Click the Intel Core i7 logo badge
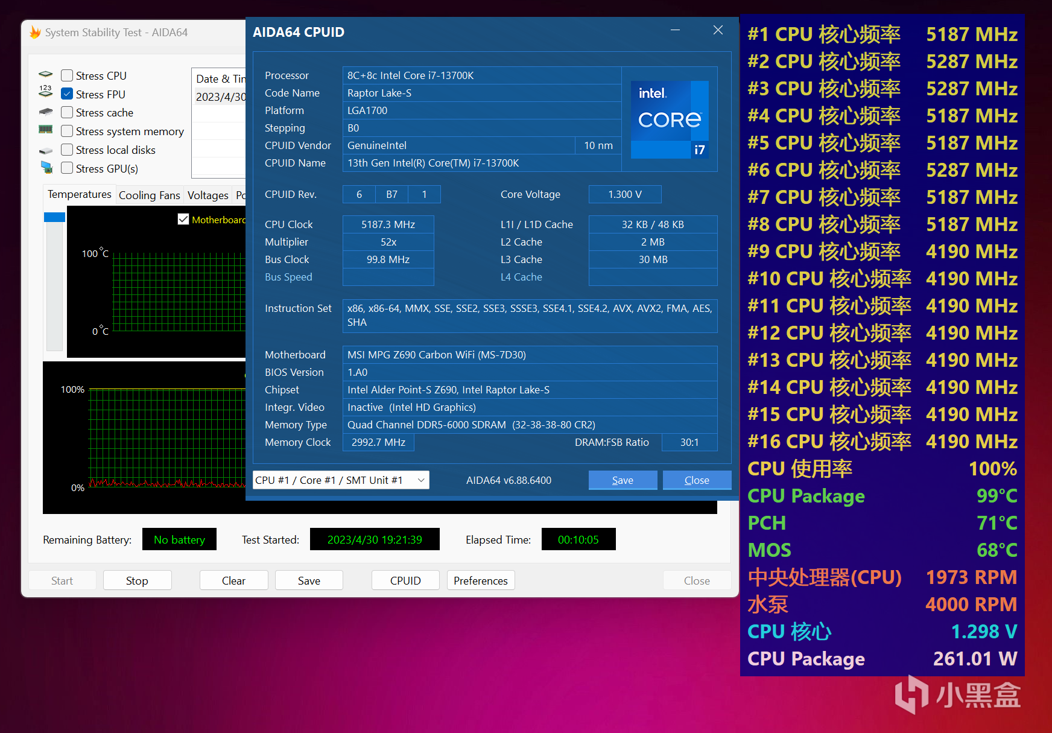Viewport: 1052px width, 733px height. [x=670, y=119]
